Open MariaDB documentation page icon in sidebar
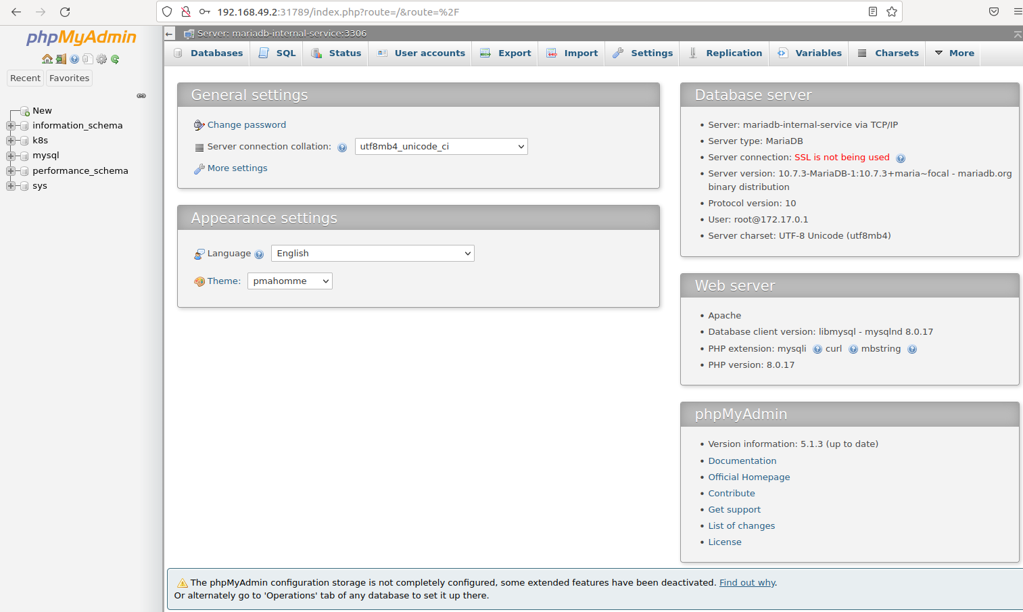This screenshot has height=612, width=1023. click(x=87, y=59)
